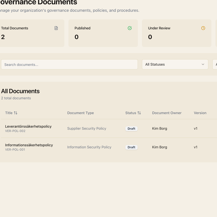Click the Version column header
Image resolution: width=217 pixels, height=217 pixels.
pos(200,113)
